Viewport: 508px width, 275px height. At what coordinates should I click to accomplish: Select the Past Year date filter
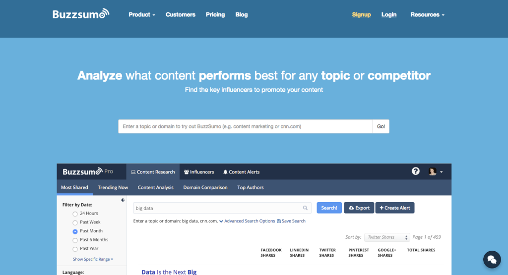tap(75, 249)
